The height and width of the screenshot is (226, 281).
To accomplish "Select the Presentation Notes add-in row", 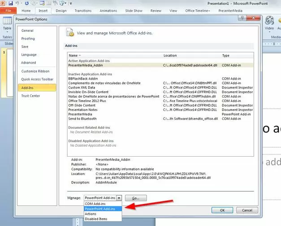I will 160,110.
